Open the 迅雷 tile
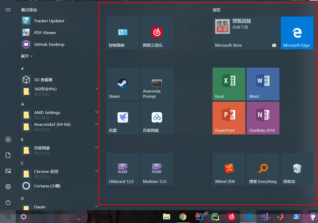Viewport: 318px width, 223px height. (123, 118)
